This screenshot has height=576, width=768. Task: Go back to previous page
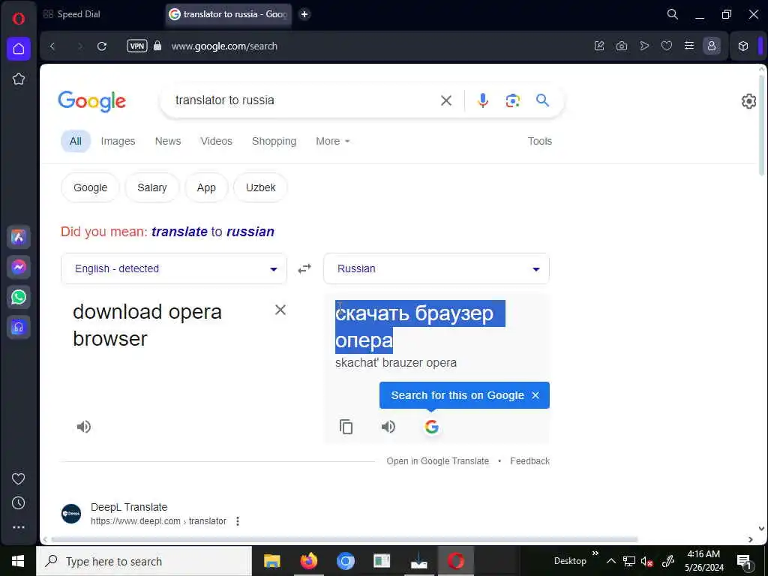[x=52, y=46]
